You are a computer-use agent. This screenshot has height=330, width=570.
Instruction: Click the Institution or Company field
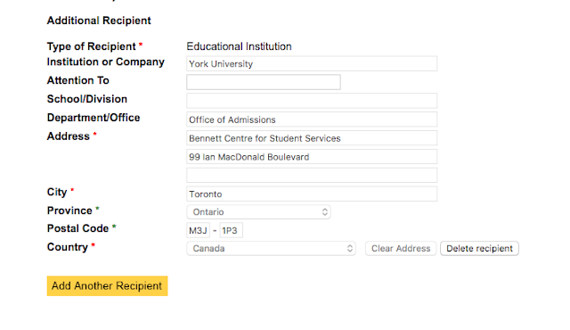[312, 63]
